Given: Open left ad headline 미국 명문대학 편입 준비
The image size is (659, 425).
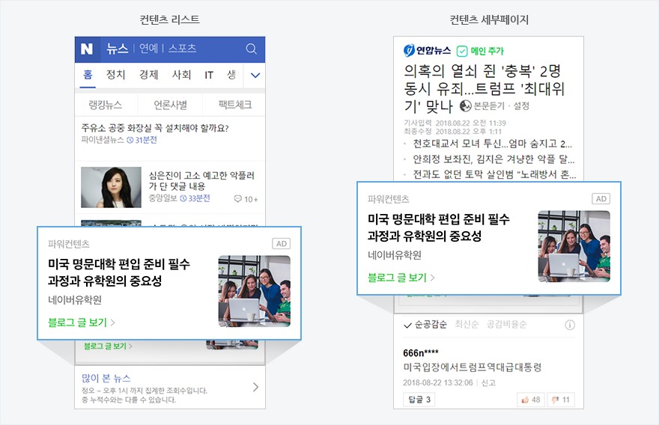Looking at the screenshot, I should [119, 272].
